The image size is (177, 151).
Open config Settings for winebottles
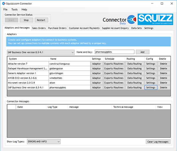click(x=151, y=78)
